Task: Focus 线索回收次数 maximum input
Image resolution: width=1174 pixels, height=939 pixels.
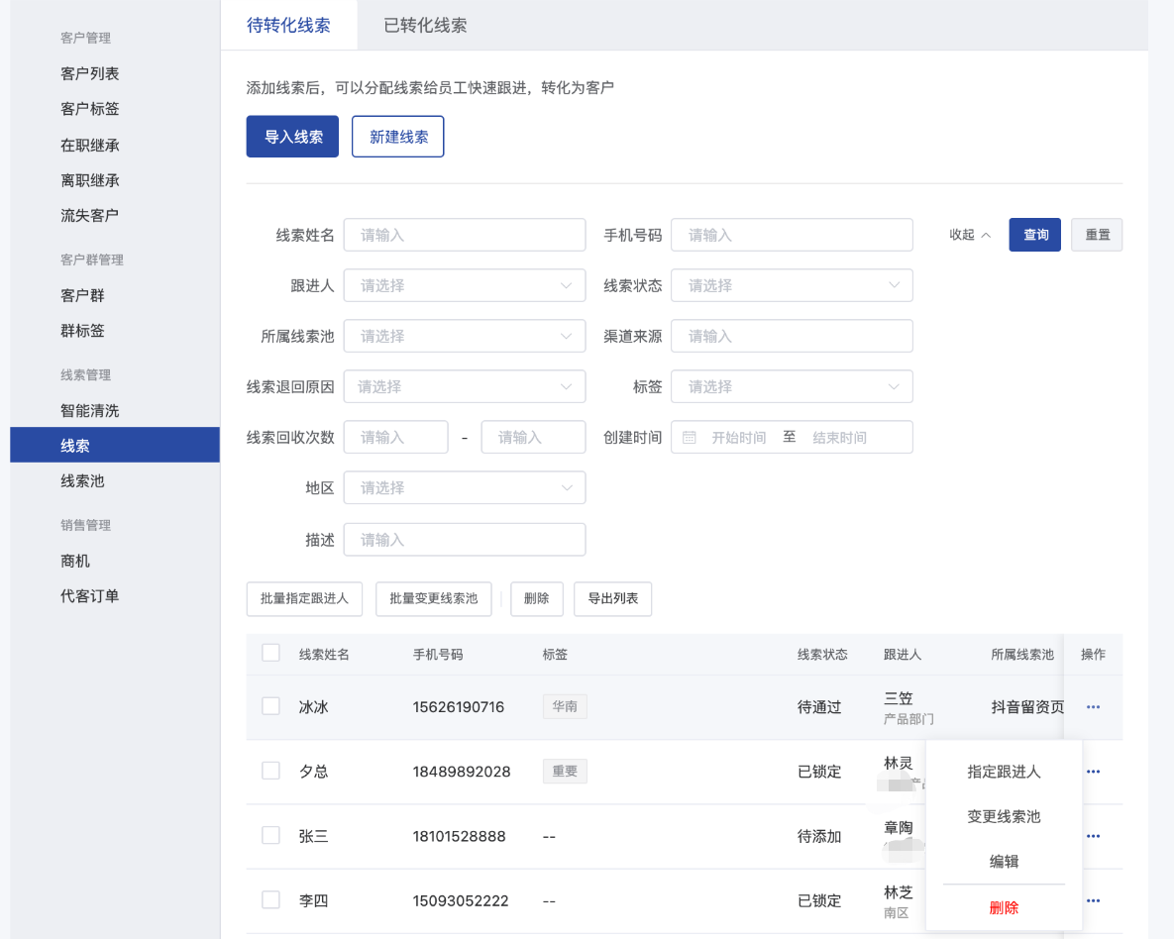Action: [533, 437]
